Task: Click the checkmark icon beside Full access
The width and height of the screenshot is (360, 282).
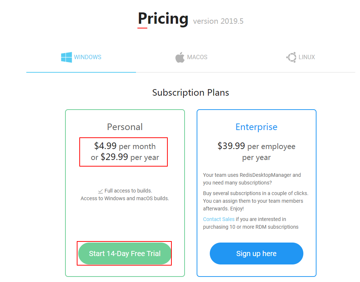Action: [101, 191]
